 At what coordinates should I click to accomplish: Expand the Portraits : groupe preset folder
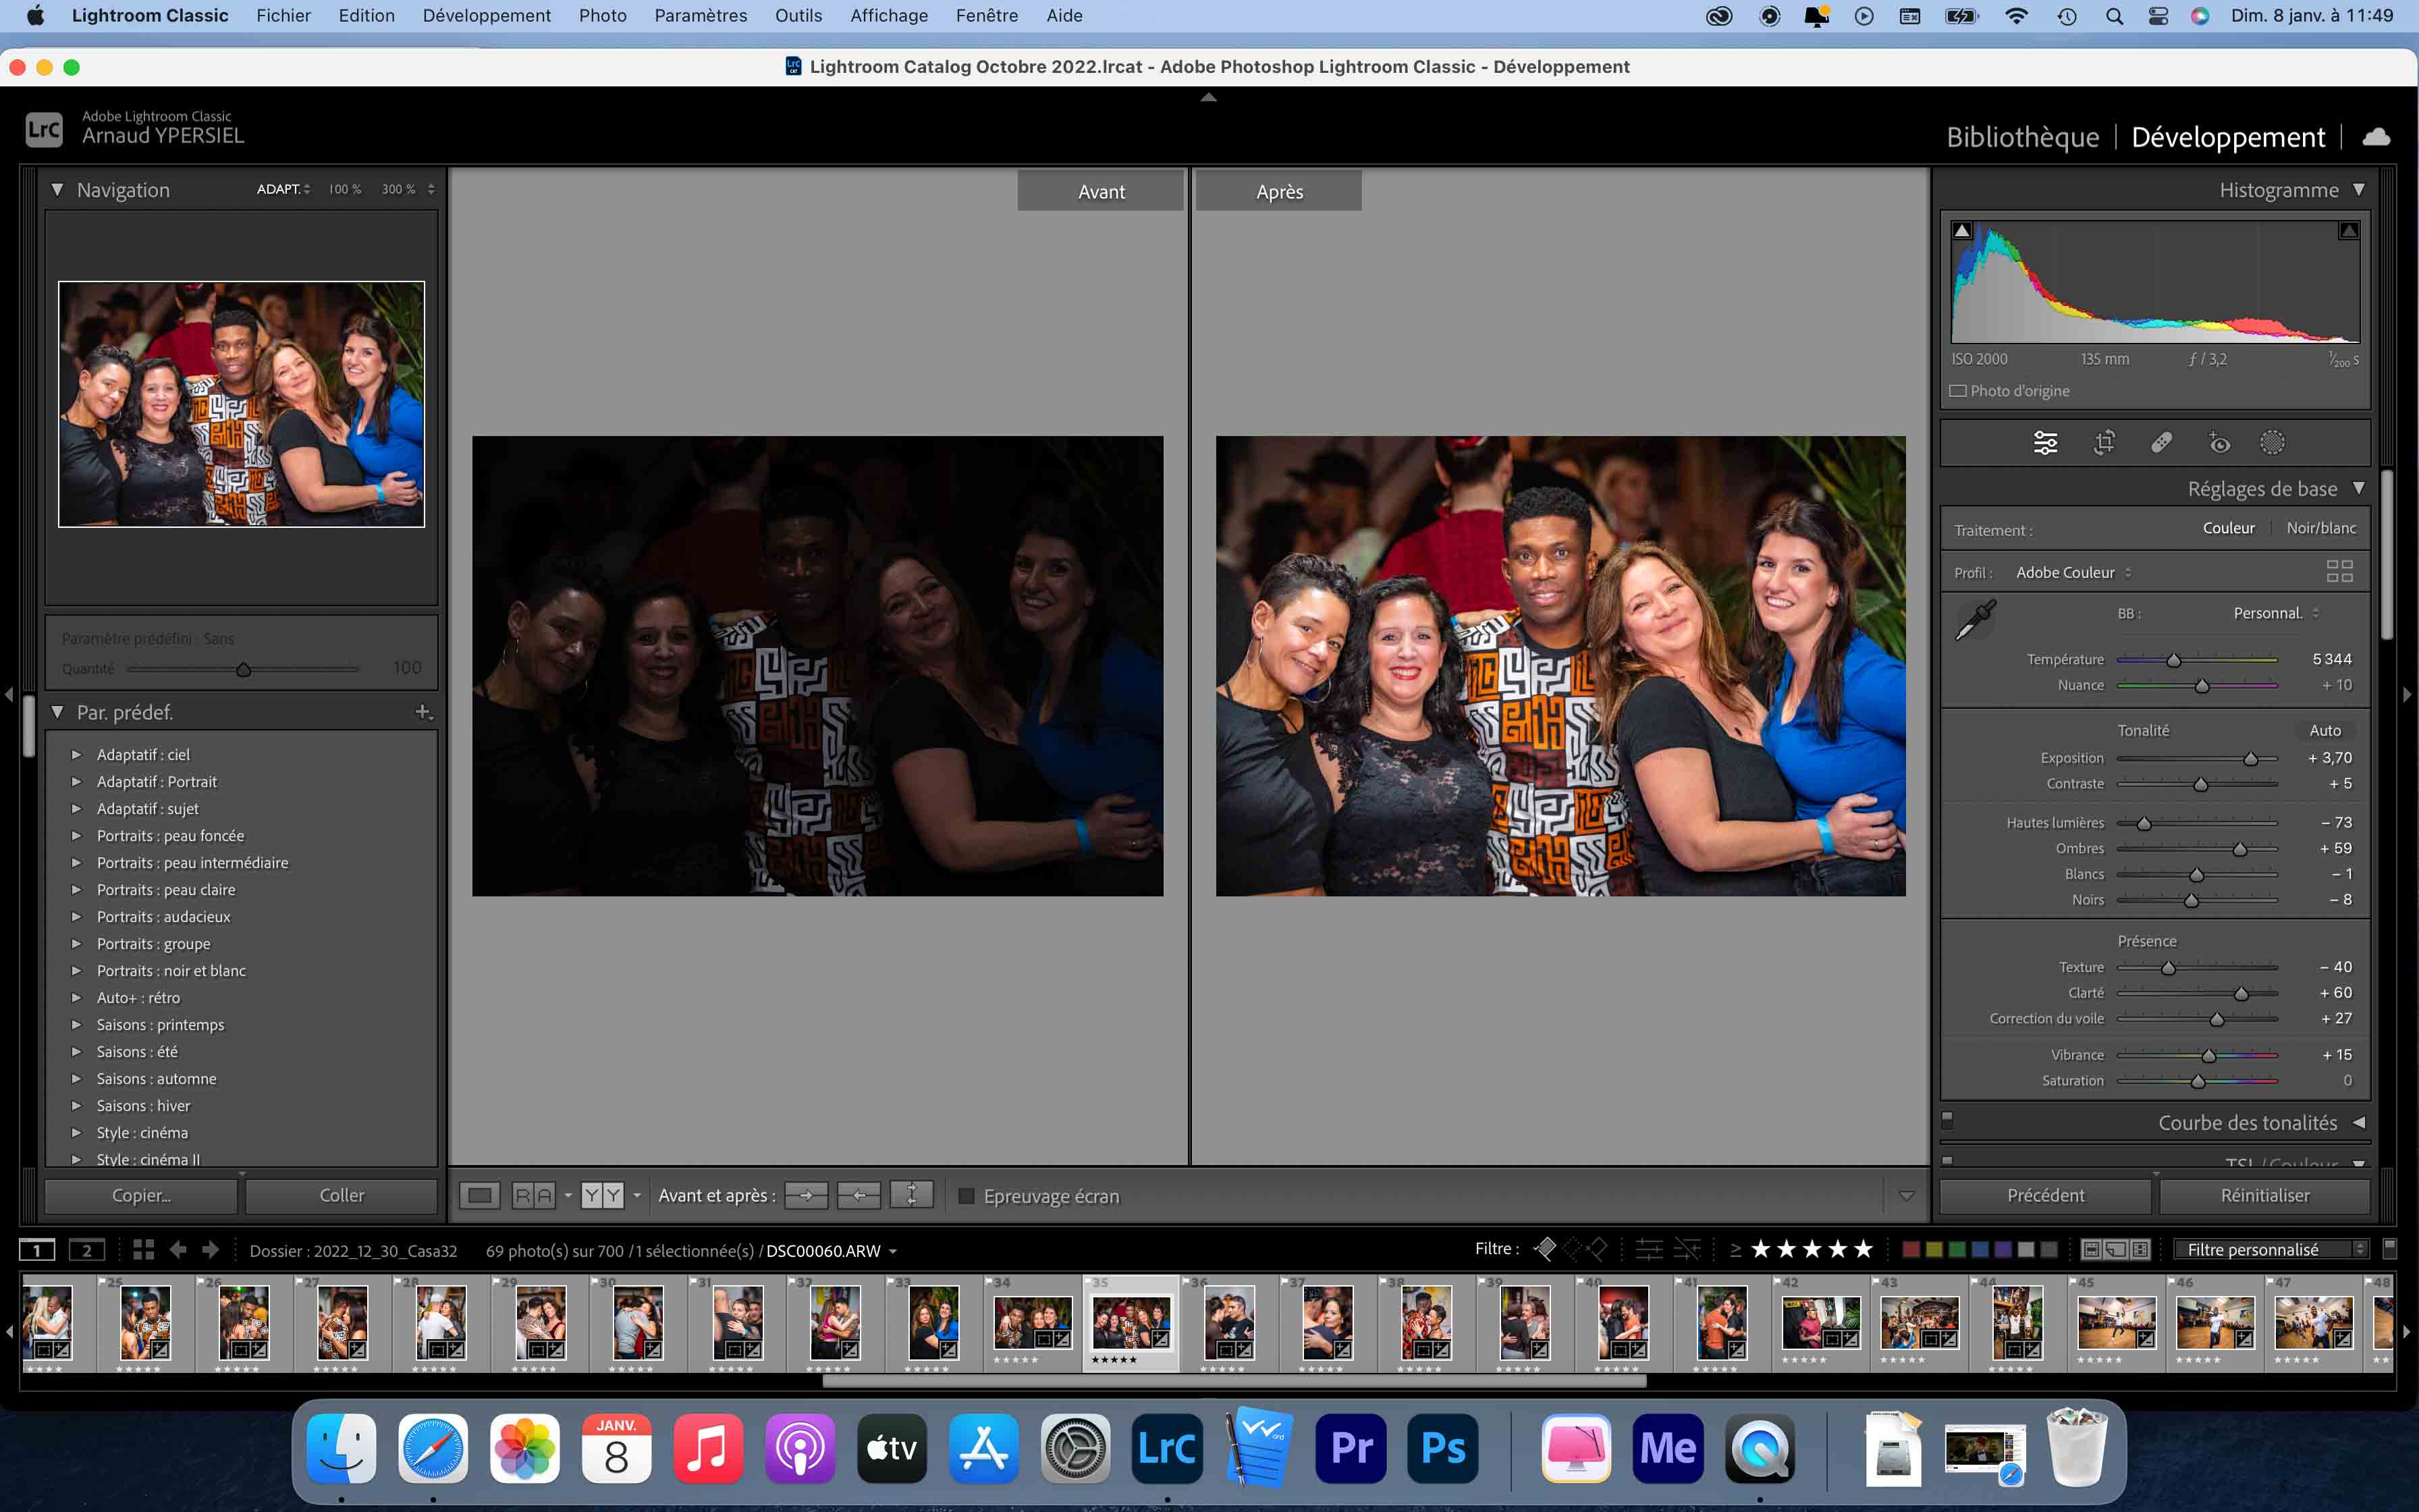[x=76, y=944]
